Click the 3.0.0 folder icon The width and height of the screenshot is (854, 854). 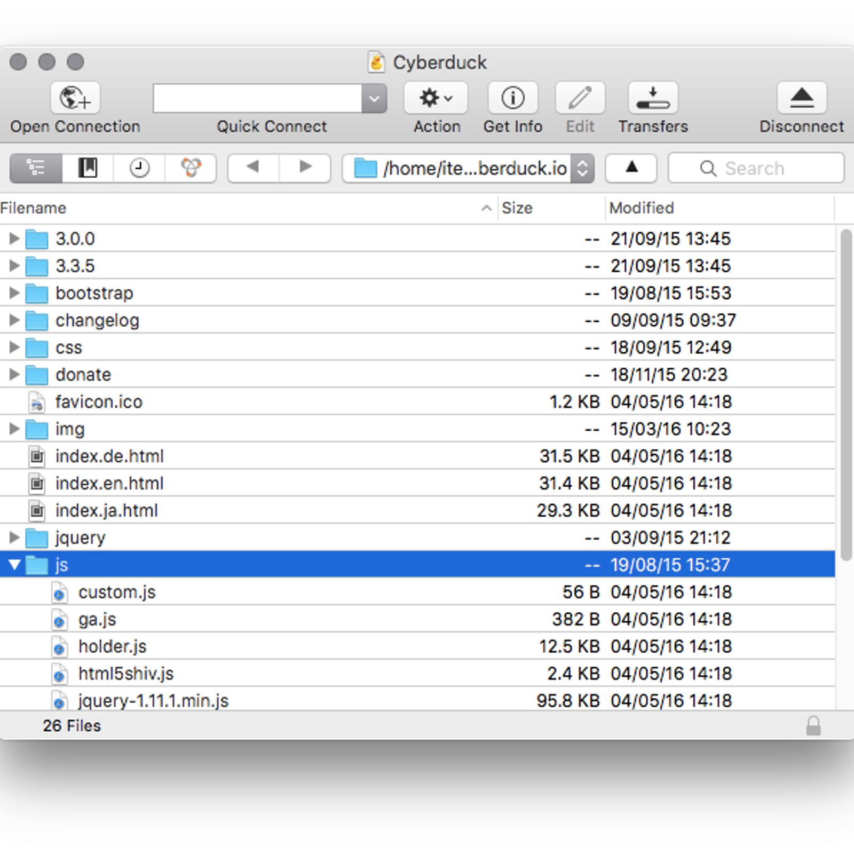[36, 239]
